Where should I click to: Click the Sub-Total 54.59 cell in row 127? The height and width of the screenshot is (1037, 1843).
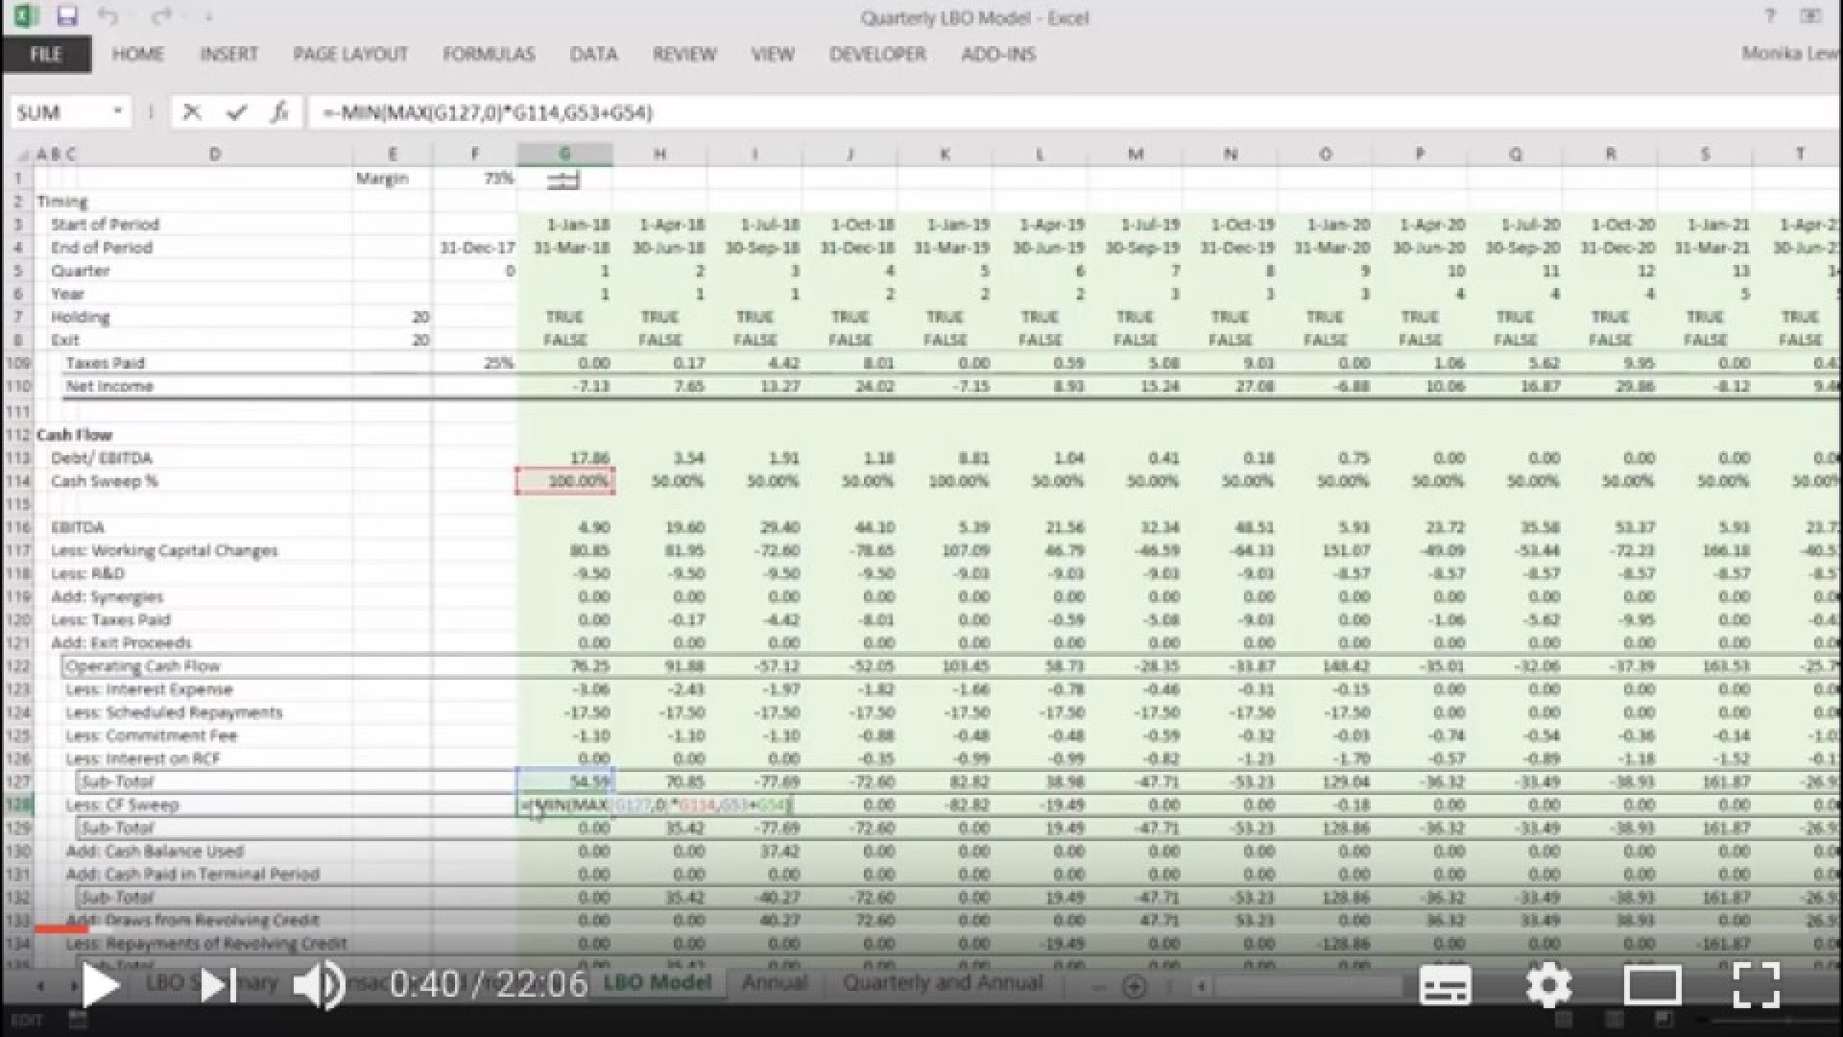pos(564,782)
